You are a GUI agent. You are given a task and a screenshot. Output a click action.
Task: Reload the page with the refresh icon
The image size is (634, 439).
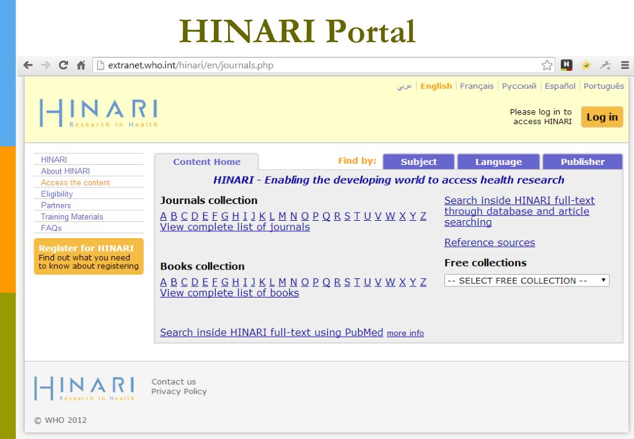pos(63,65)
